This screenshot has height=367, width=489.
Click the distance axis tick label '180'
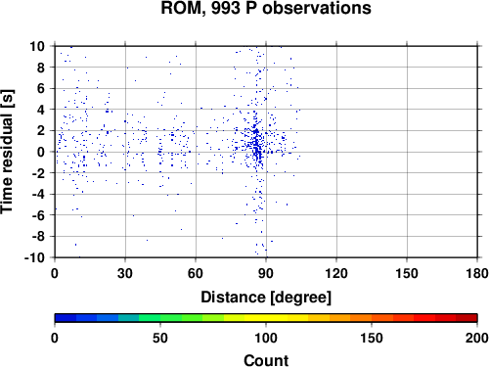[x=477, y=273]
